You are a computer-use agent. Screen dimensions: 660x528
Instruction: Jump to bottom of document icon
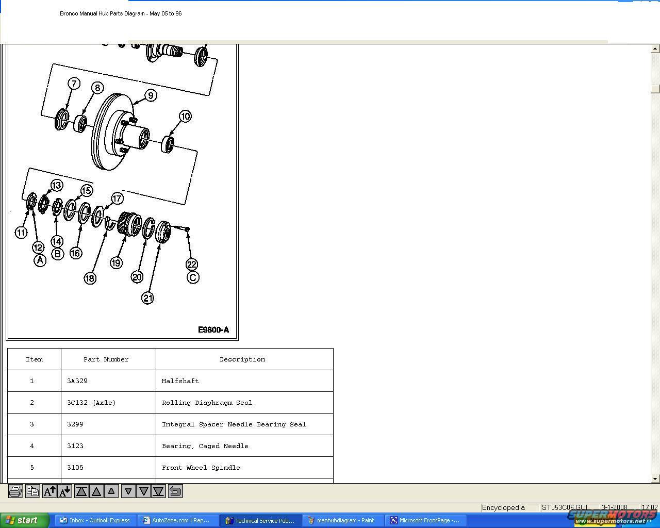coord(158,491)
